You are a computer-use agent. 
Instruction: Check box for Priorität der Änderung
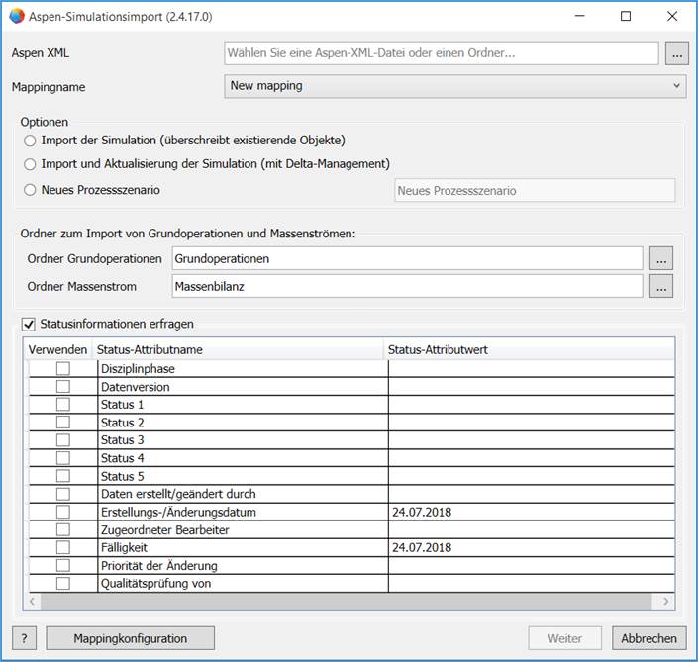(x=63, y=565)
